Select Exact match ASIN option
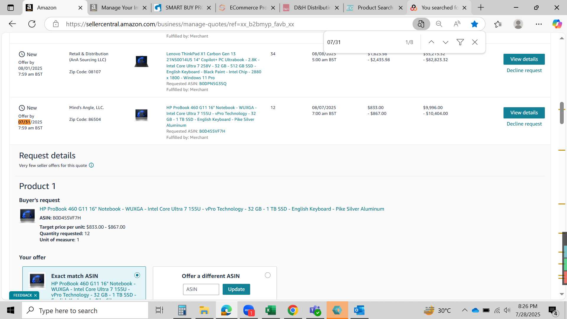The height and width of the screenshot is (319, 567). (137, 275)
